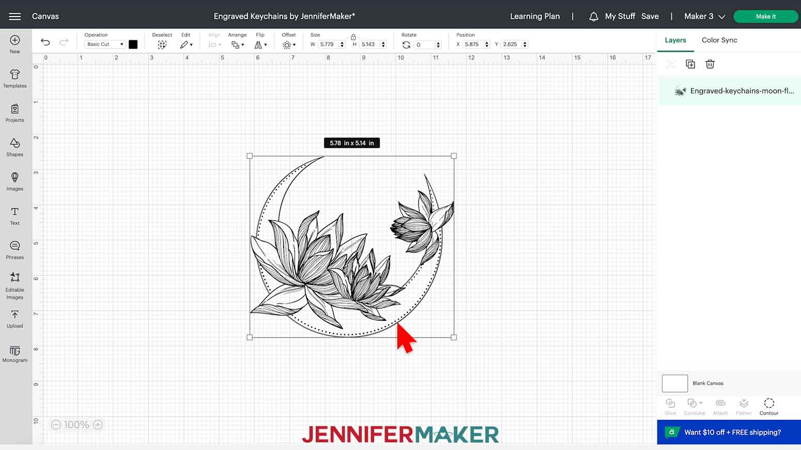Click the Redo arrow

coord(64,42)
